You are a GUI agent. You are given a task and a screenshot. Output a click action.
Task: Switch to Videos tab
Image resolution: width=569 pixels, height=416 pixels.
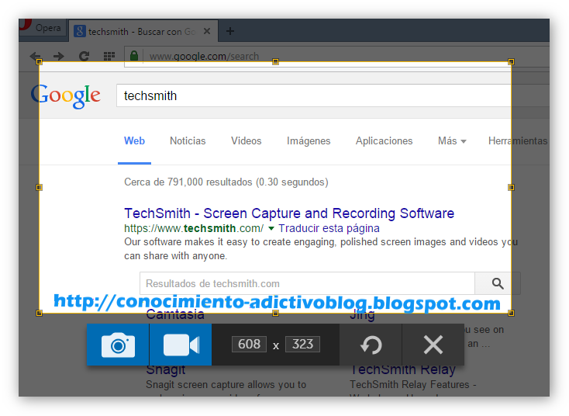(246, 141)
